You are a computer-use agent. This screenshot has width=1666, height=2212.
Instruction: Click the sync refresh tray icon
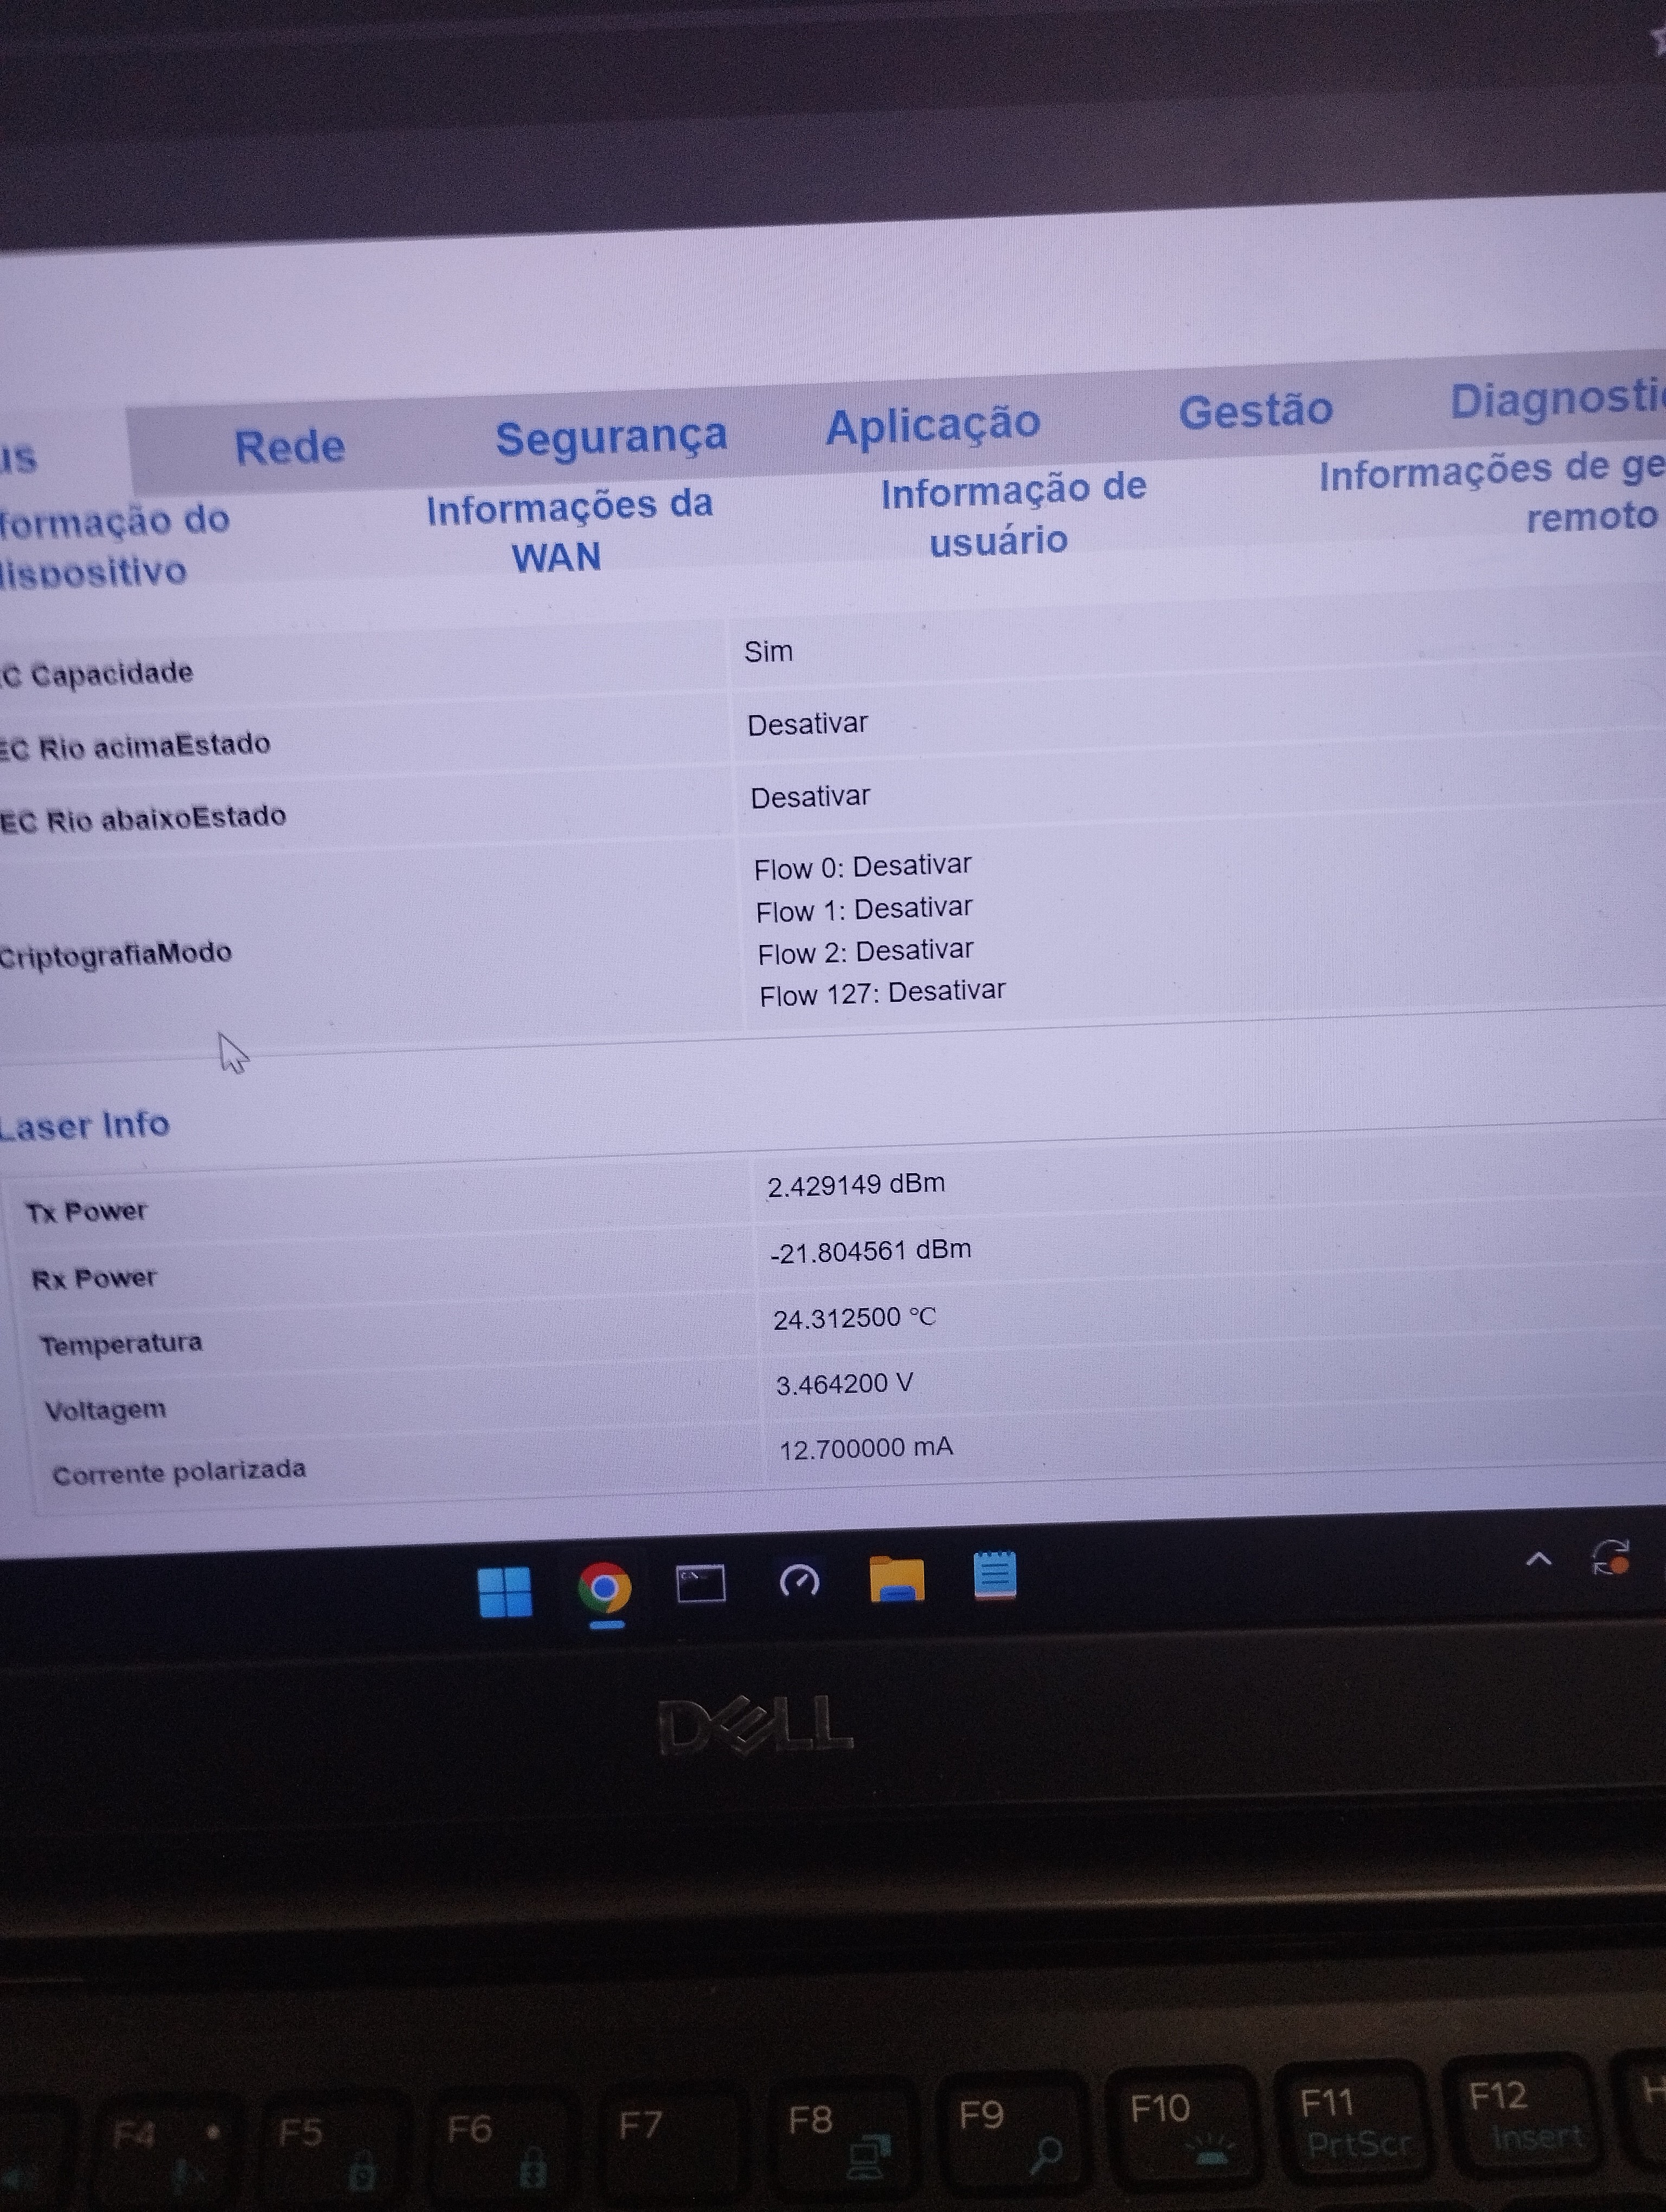tap(1611, 1557)
